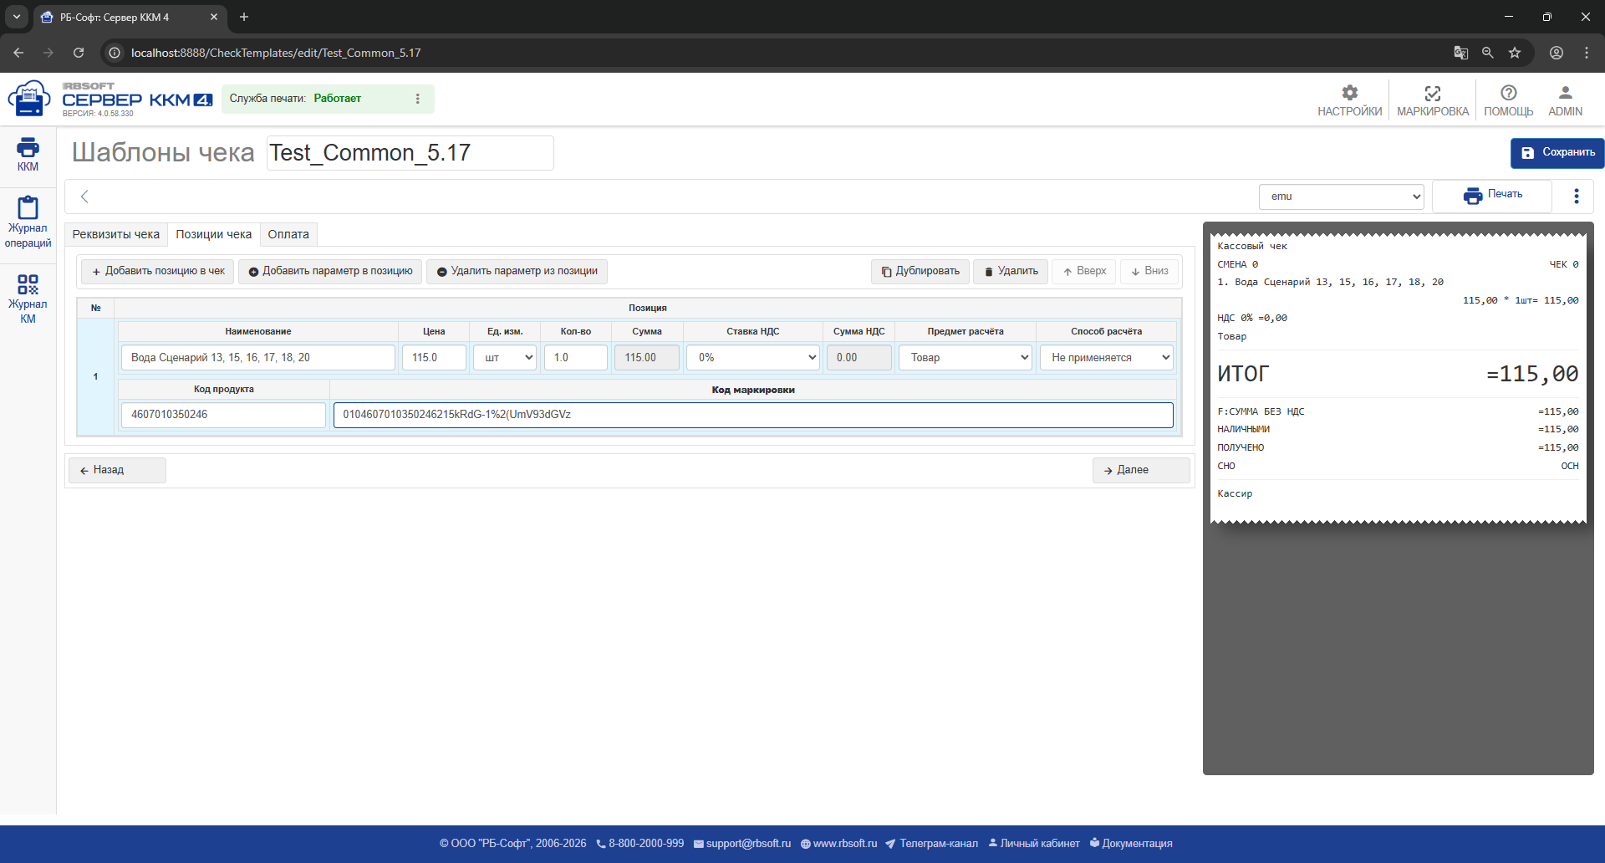Select position row number 1
Viewport: 1605px width, 863px height.
[x=95, y=376]
